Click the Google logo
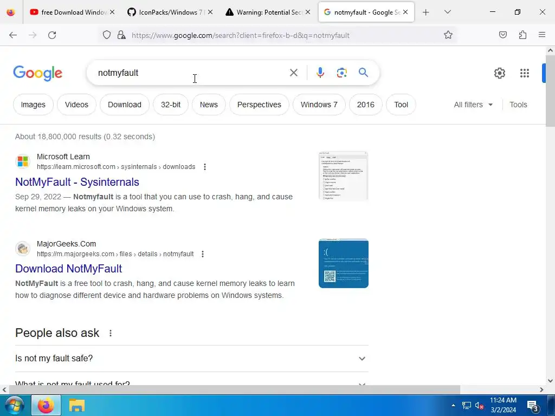This screenshot has height=416, width=555. (x=37, y=73)
